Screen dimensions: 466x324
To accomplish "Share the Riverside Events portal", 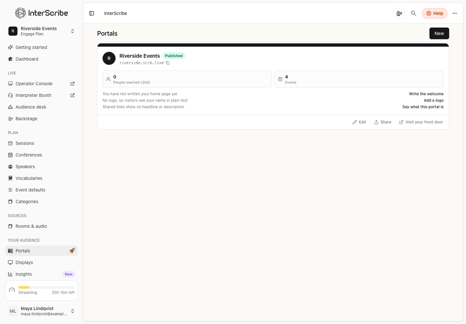I will (383, 122).
